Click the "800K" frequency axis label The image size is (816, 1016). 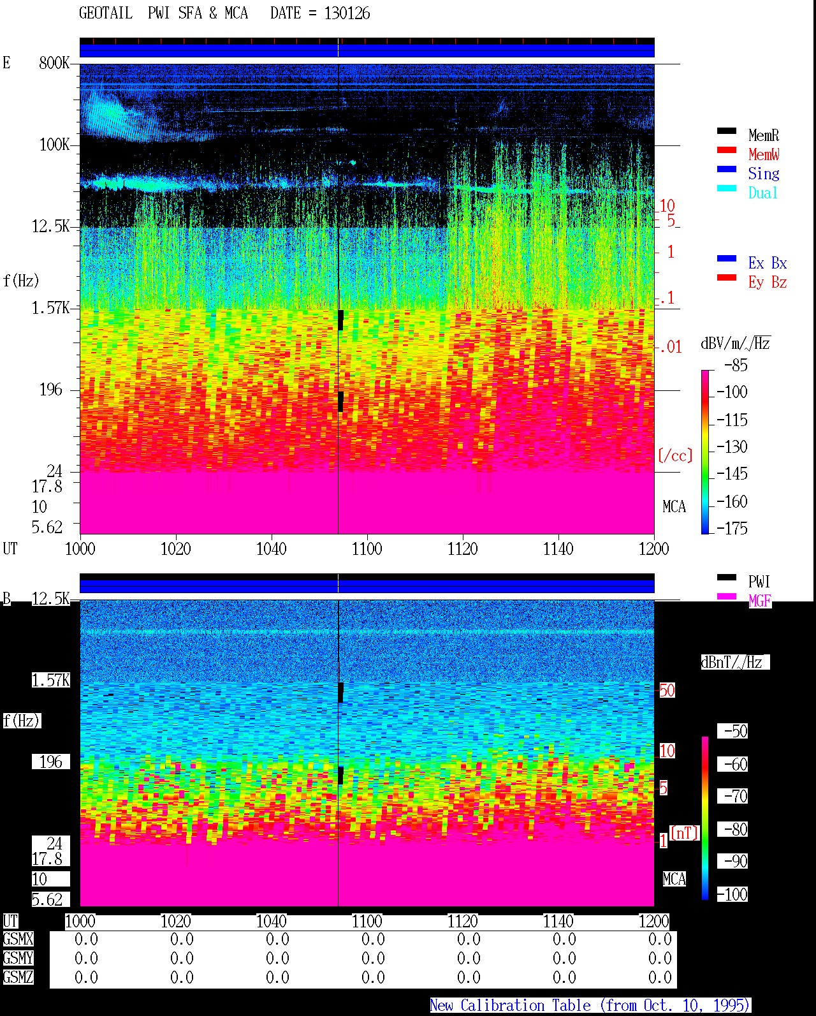54,63
